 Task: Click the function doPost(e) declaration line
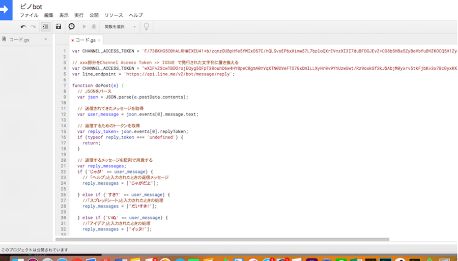98,85
